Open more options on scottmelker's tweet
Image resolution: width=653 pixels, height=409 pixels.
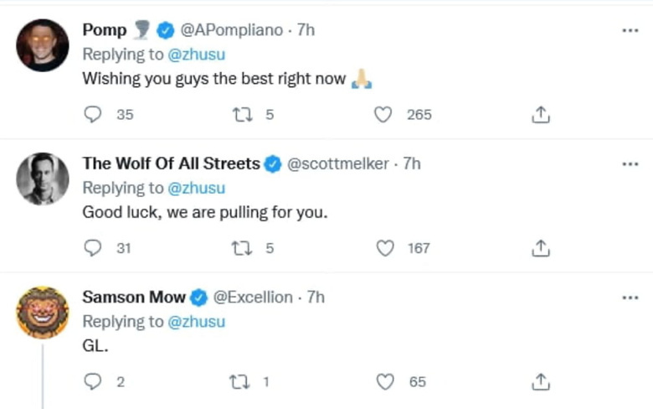[x=630, y=163]
